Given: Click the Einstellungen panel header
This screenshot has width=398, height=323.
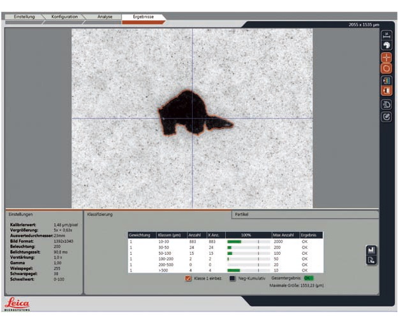Looking at the screenshot, I should pos(21,215).
